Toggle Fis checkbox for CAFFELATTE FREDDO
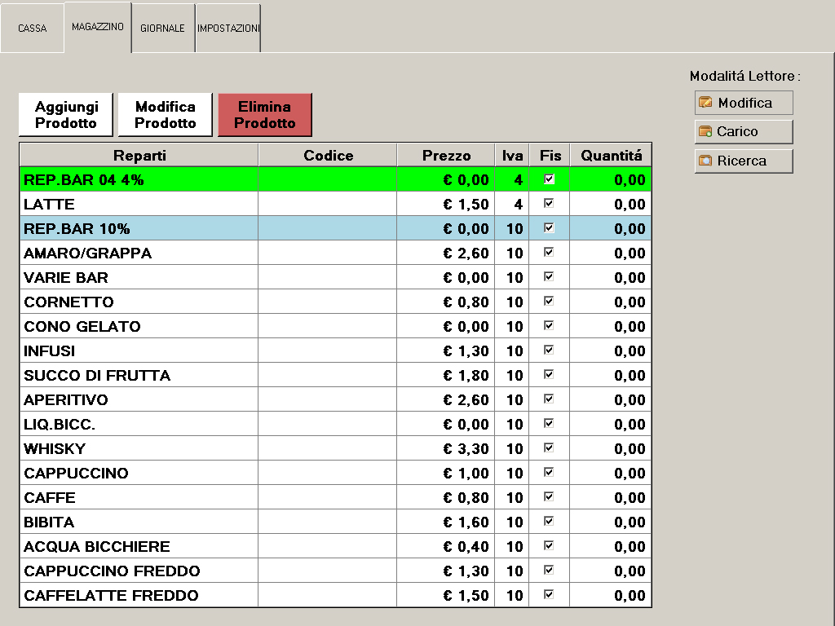 click(x=549, y=595)
